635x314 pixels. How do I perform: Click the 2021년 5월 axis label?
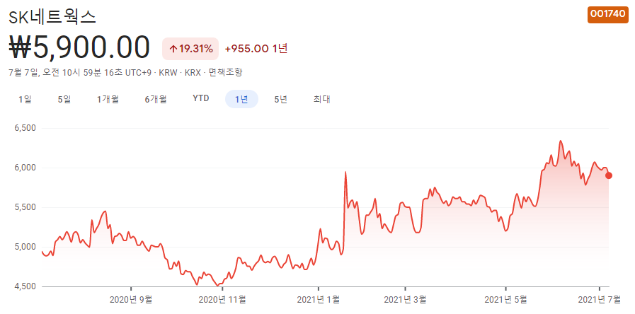click(x=506, y=299)
